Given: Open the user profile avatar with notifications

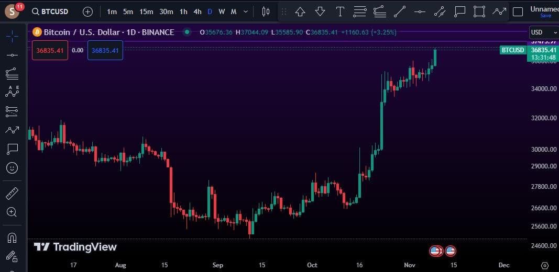Looking at the screenshot, I should click(13, 12).
